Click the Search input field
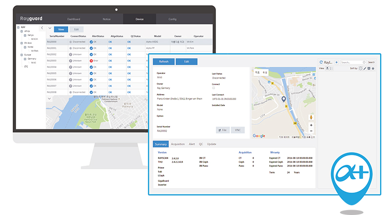Image resolution: width=390 pixels, height=215 pixels. (x=353, y=62)
